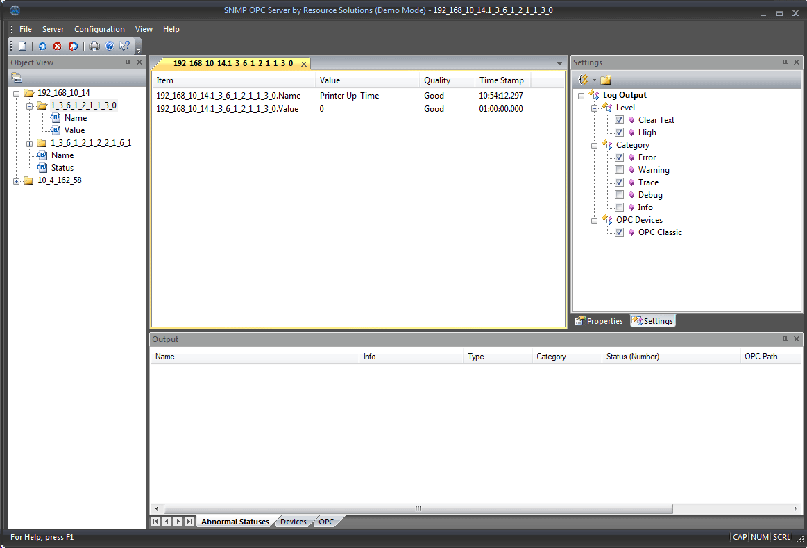Collapse the OPC Devices settings node
Viewport: 807px width, 548px height.
click(595, 221)
